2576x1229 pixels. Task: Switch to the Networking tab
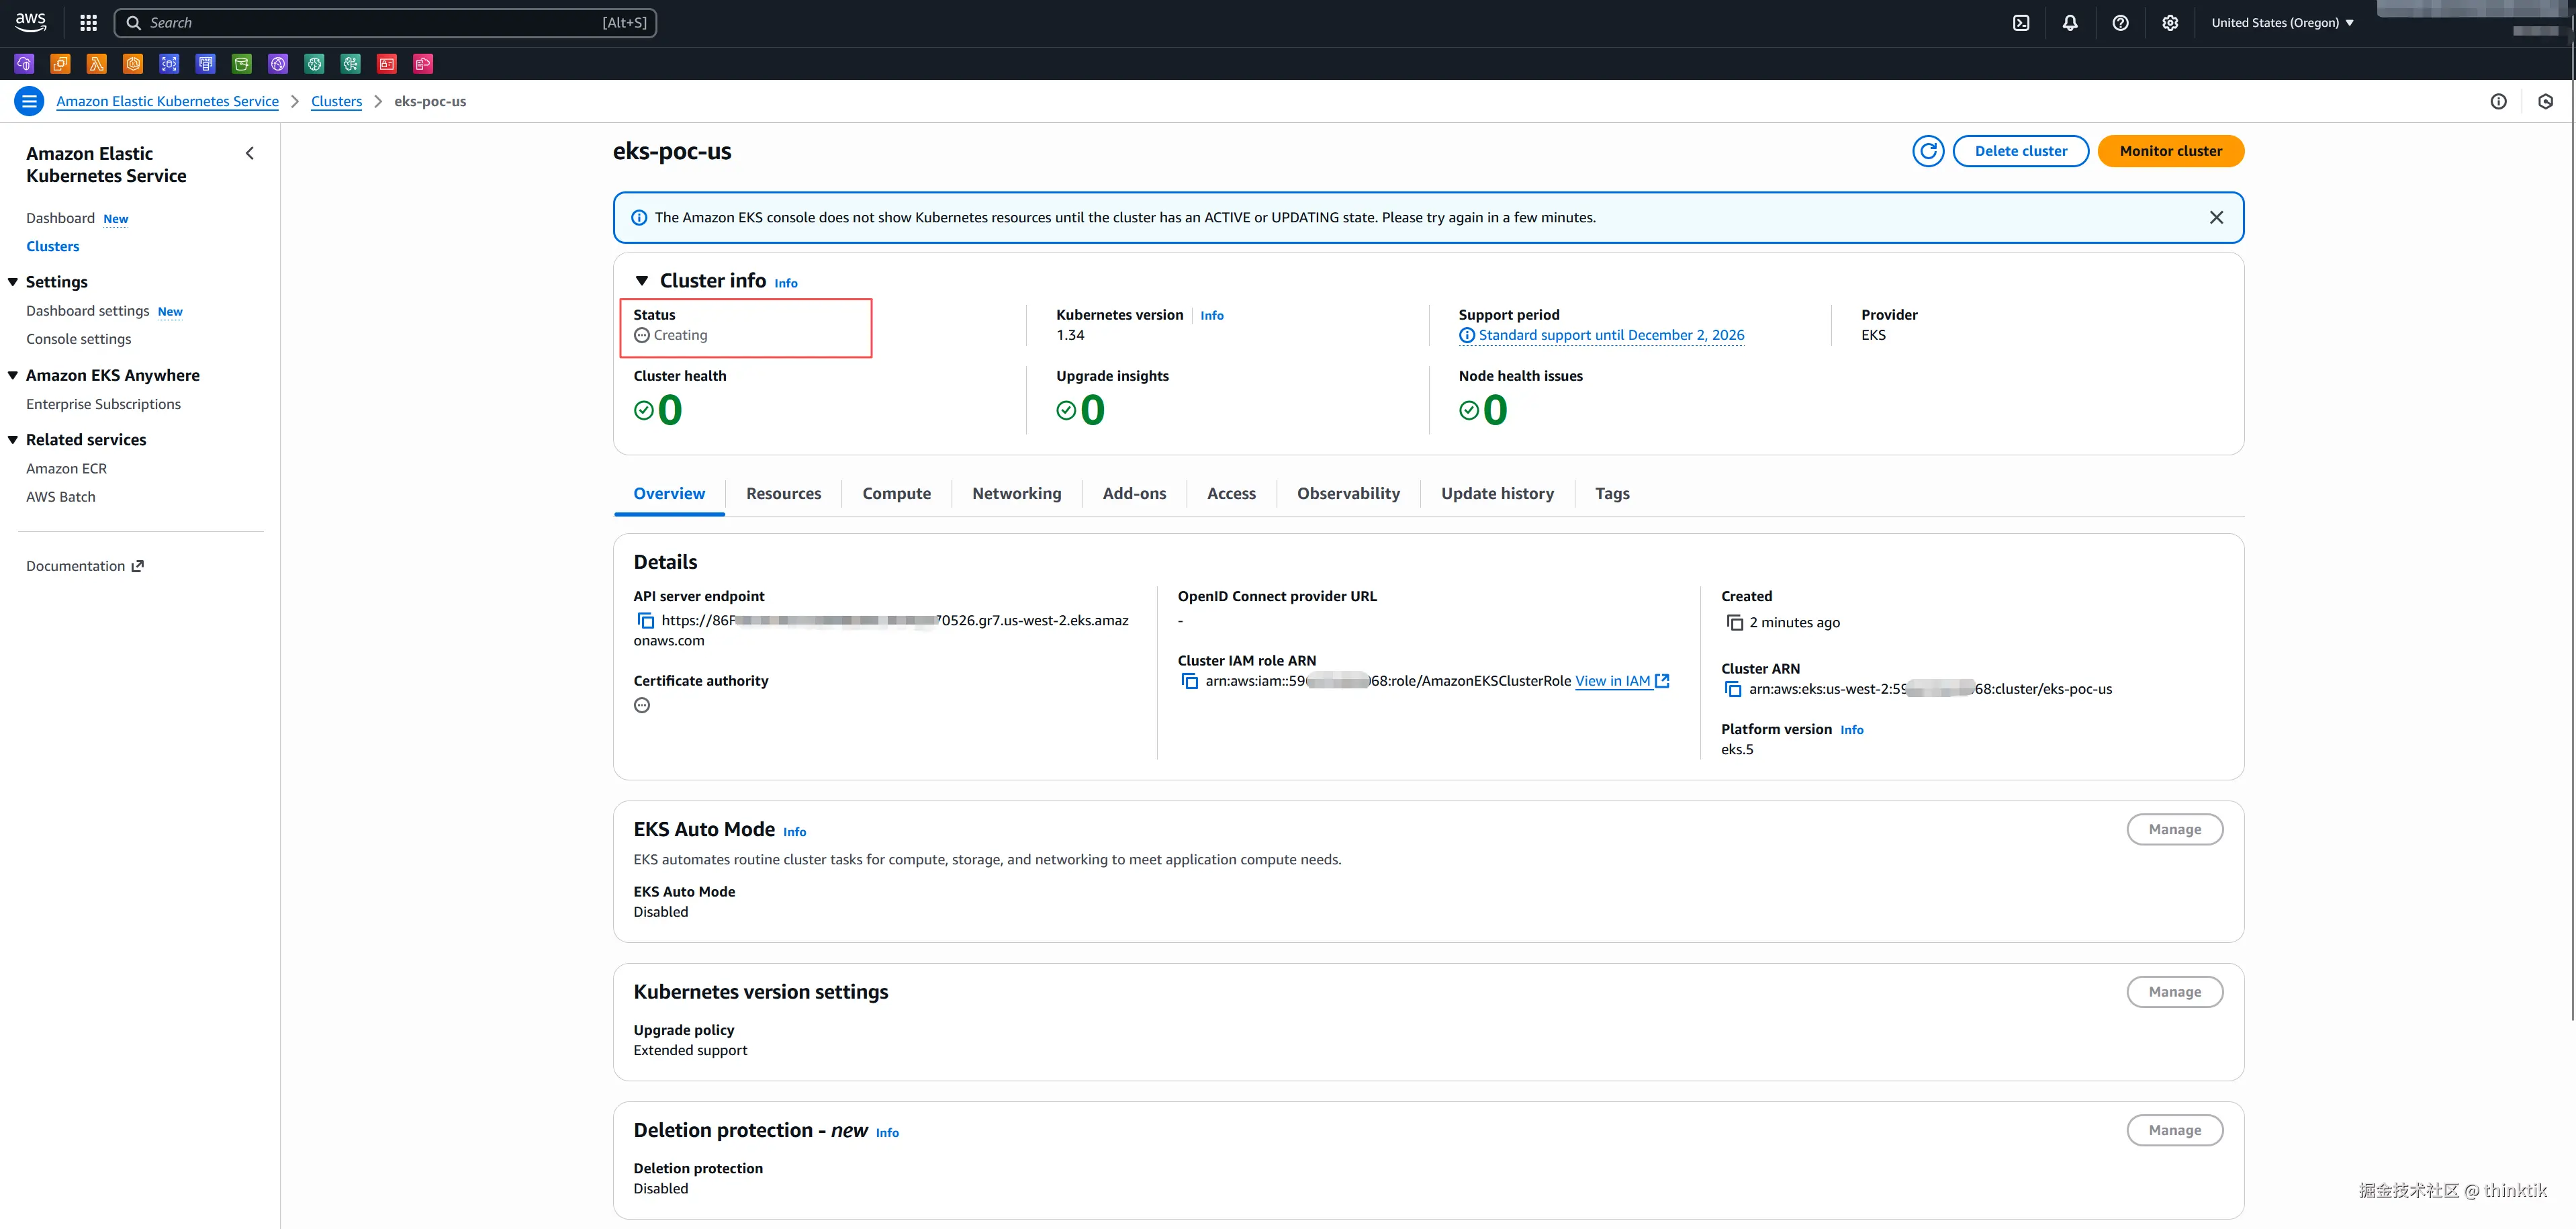(x=1016, y=493)
